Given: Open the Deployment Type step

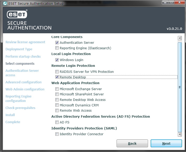Looking at the screenshot, I should tap(19, 49).
